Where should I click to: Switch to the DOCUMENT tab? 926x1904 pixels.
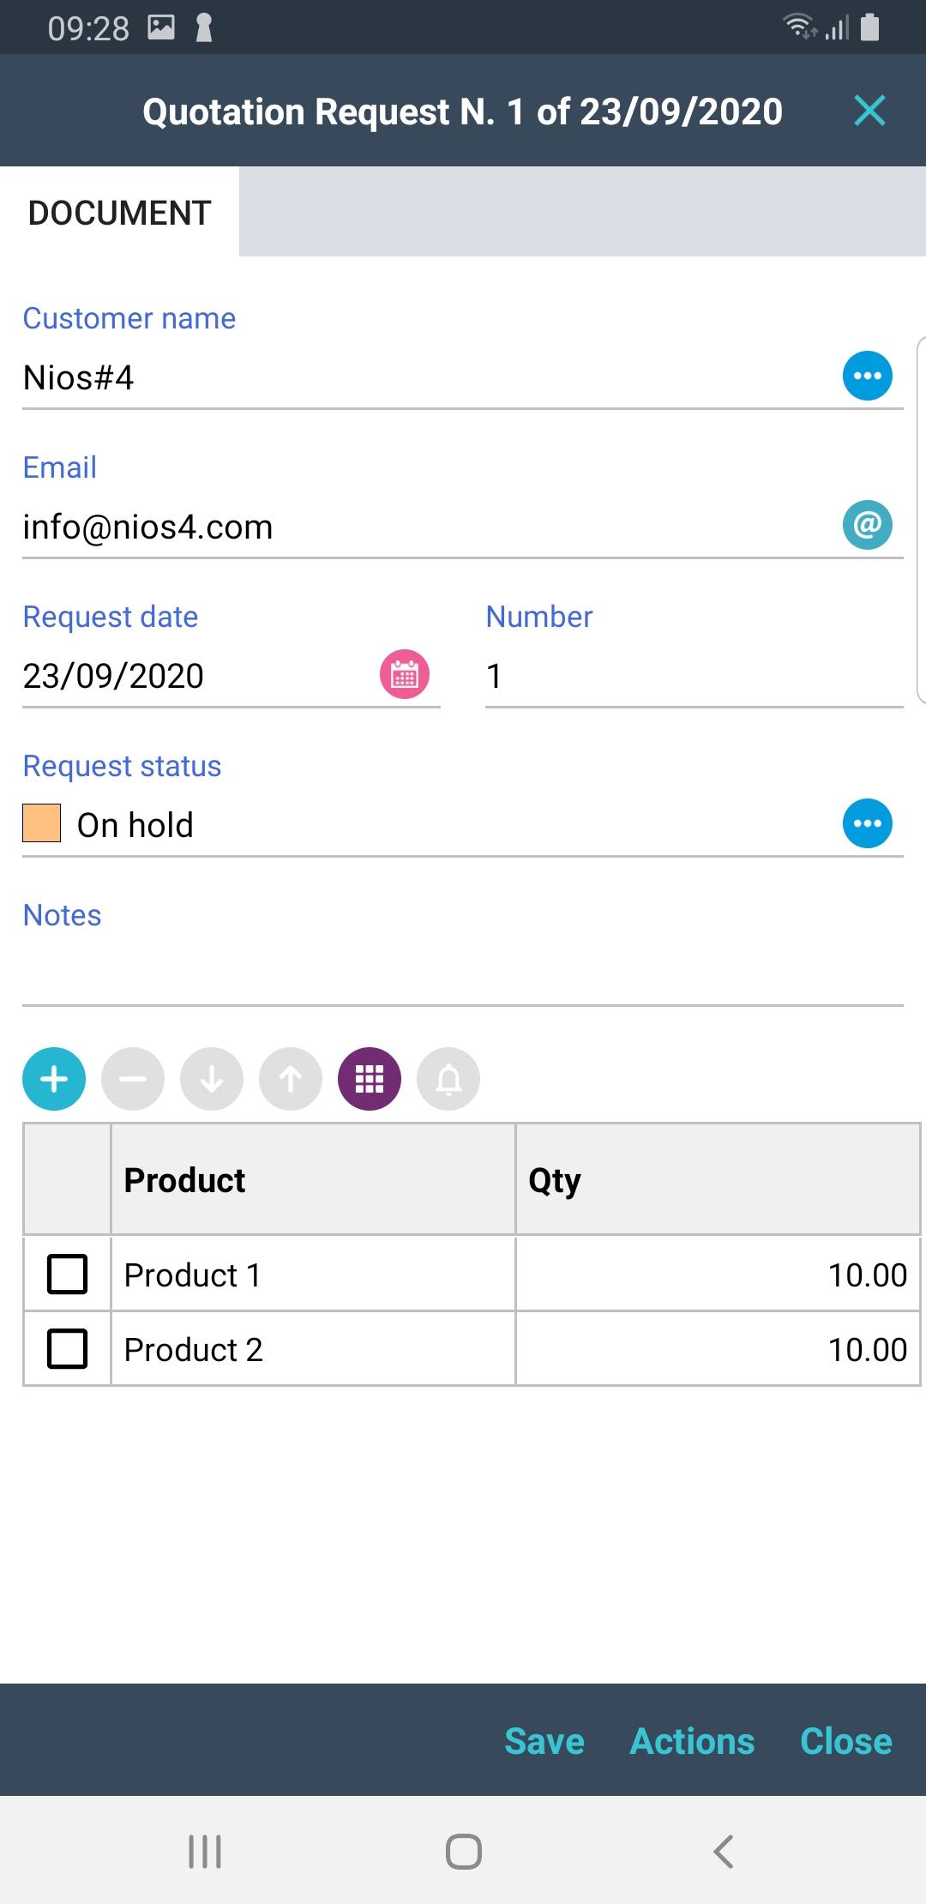click(x=119, y=213)
